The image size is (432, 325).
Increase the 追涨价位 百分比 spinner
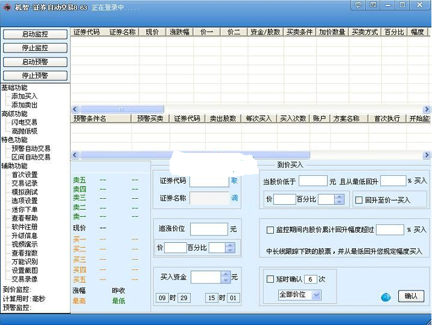pos(230,245)
